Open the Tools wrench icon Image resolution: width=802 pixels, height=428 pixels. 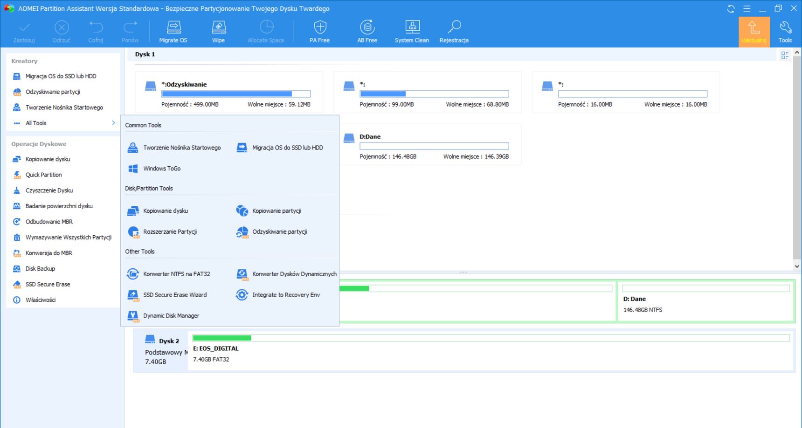pyautogui.click(x=785, y=27)
